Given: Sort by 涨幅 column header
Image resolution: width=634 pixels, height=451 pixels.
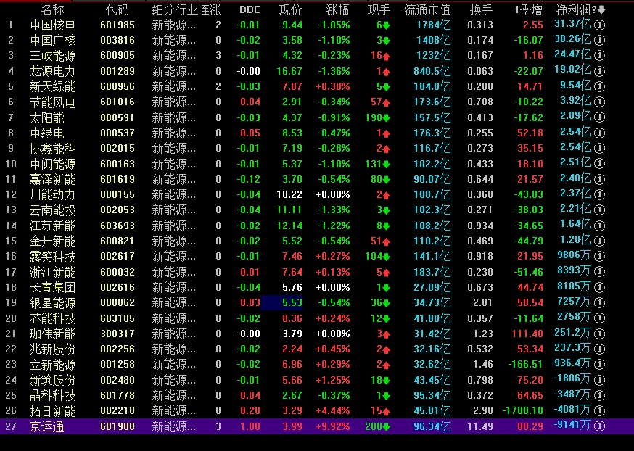Looking at the screenshot, I should 337,9.
